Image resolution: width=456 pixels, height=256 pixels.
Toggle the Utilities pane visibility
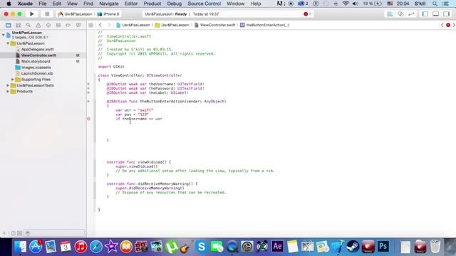(x=447, y=14)
